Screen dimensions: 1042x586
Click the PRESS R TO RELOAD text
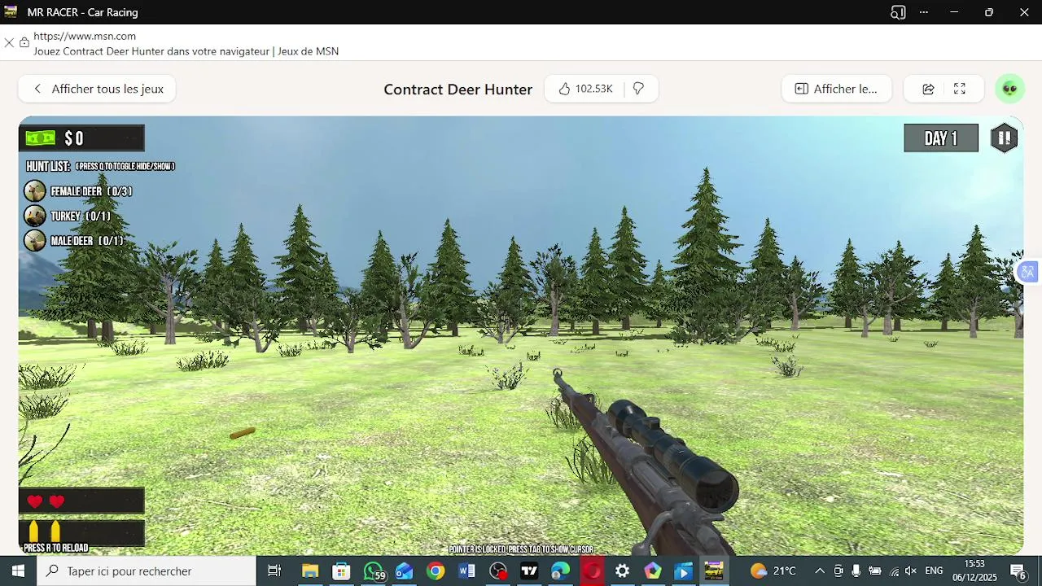pyautogui.click(x=56, y=548)
